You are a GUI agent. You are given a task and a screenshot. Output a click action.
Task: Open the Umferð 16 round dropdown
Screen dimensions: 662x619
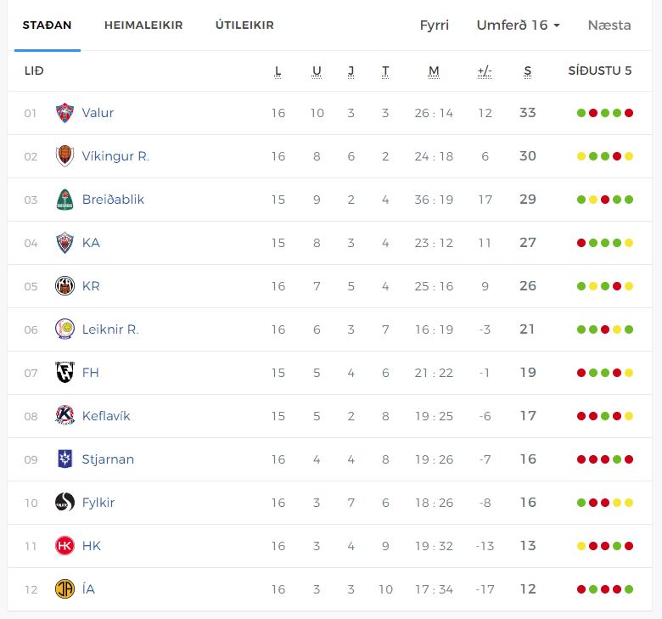(518, 25)
